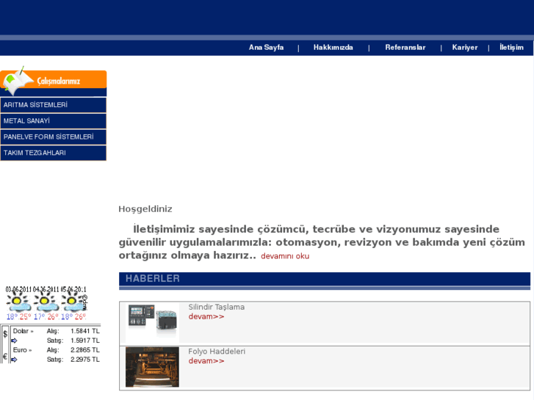This screenshot has width=534, height=400.
Task: Go to the Hakkımızda page
Action: point(333,47)
